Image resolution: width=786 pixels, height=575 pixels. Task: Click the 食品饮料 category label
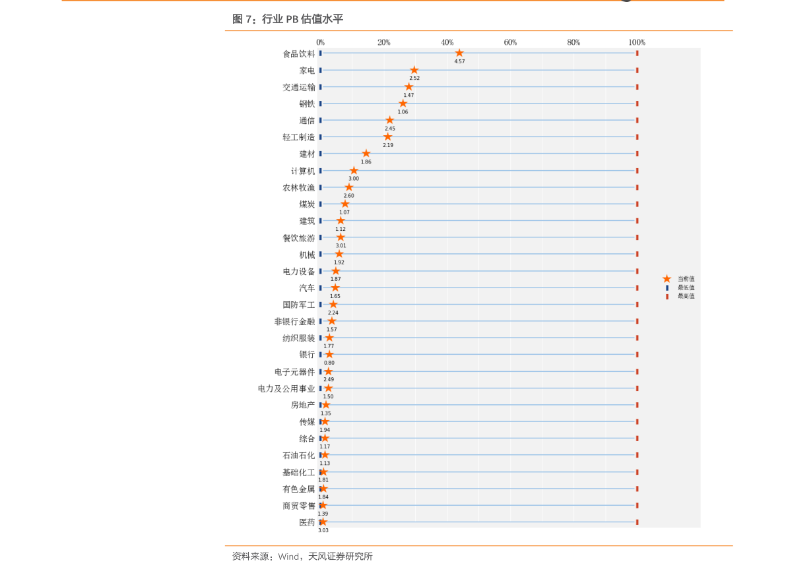[x=299, y=54]
